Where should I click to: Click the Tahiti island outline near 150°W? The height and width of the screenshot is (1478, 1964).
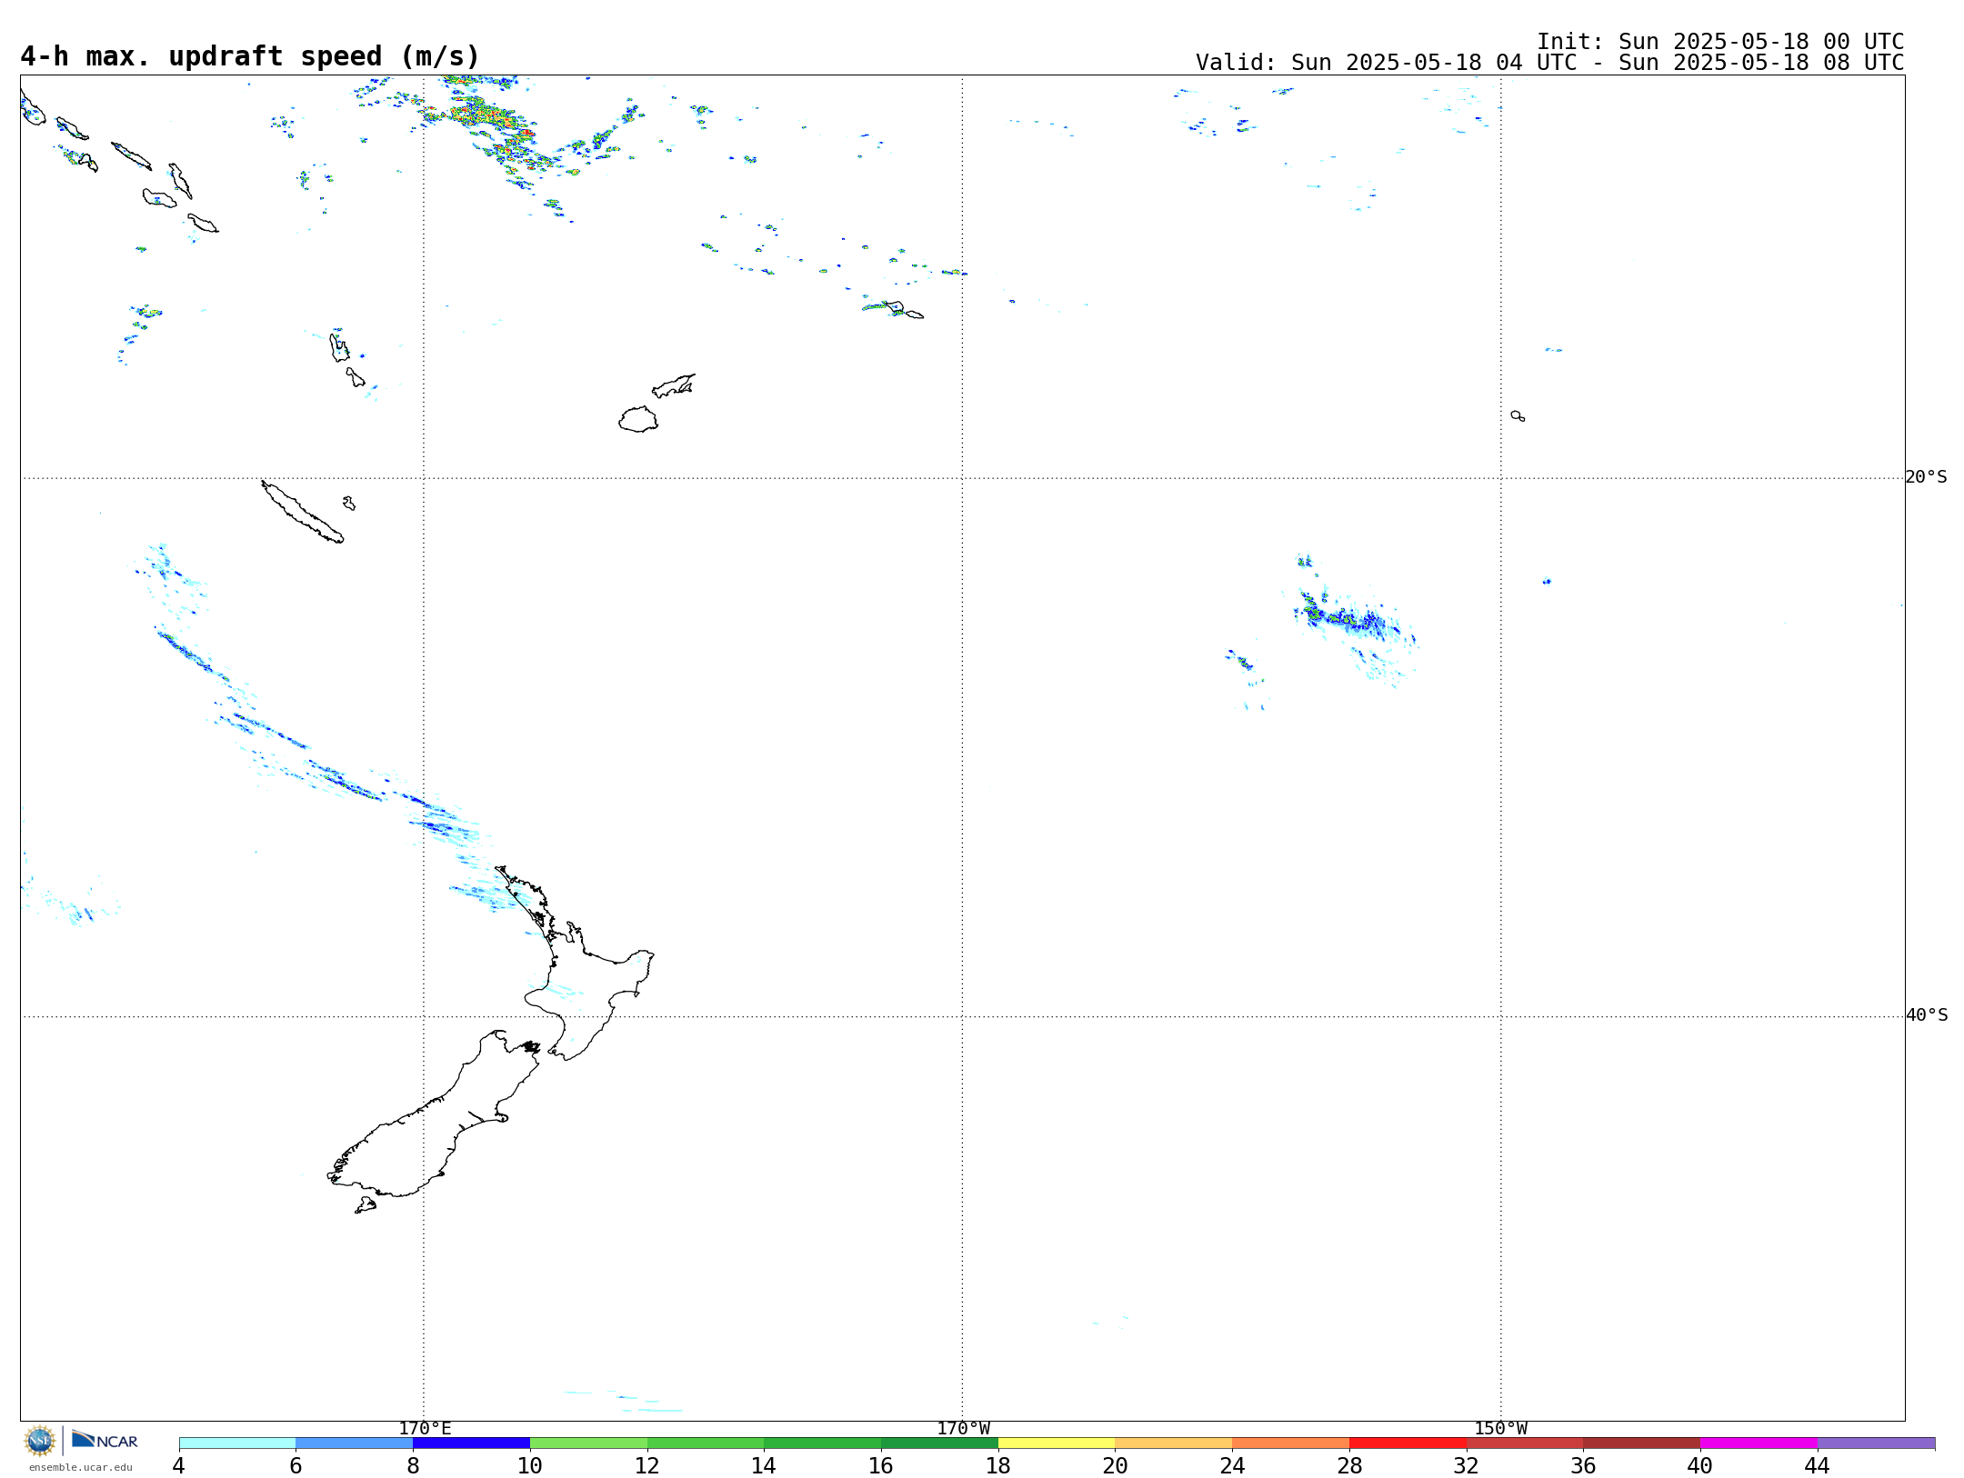1518,416
